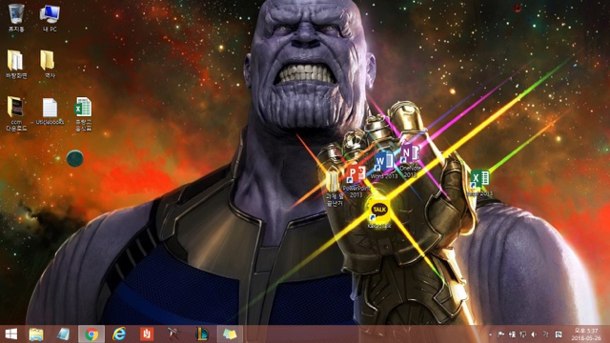Image resolution: width=610 pixels, height=343 pixels.
Task: Launch PowerPoint 2013 desktop shortcut
Action: click(x=356, y=181)
